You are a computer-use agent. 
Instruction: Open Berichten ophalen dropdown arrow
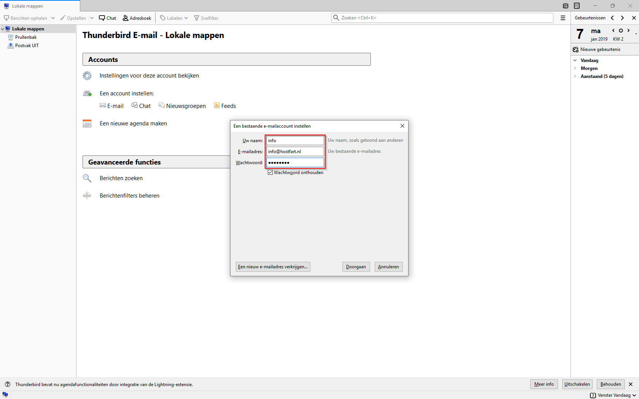tap(53, 18)
